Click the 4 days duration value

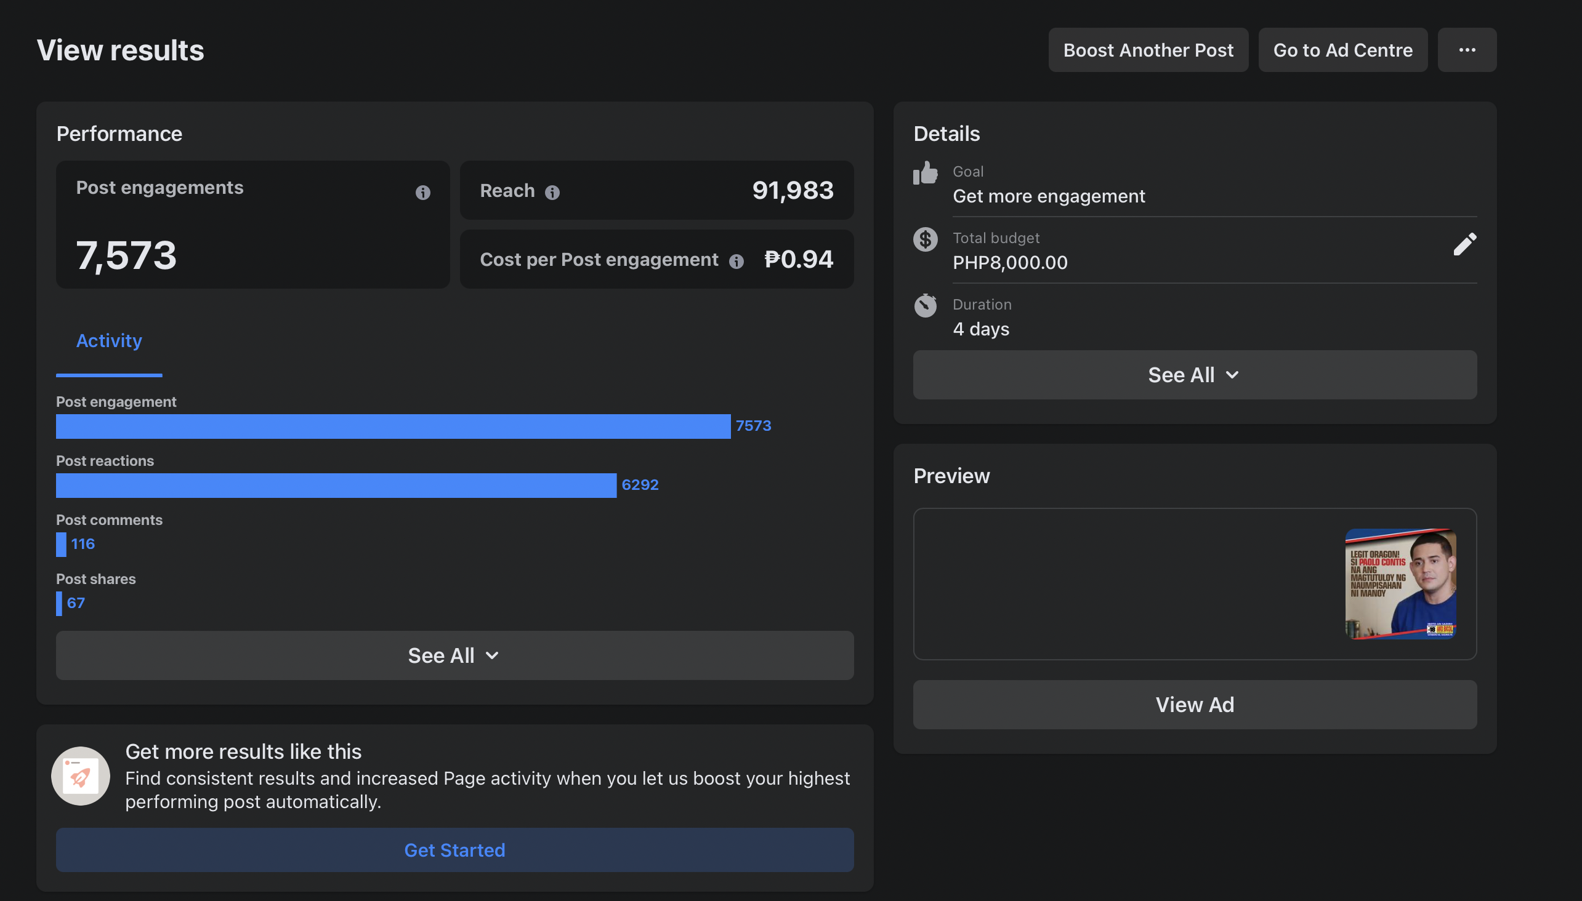[x=981, y=329]
